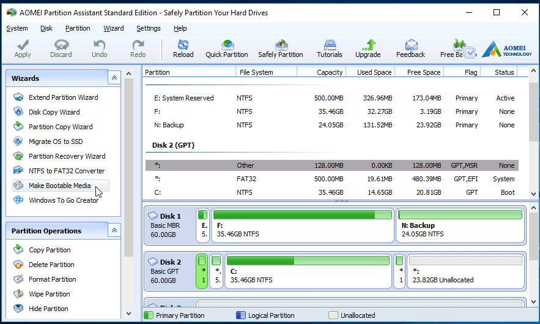Screen dimensions: 540x324
Task: Collapse the Wizards panel
Action: [114, 78]
